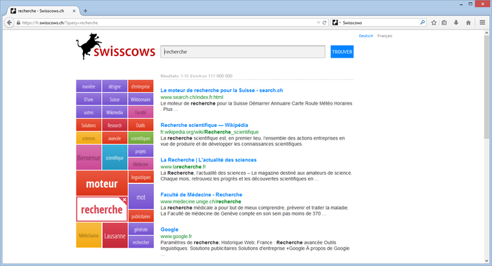Open Faculté de Médecine - Recherche result
492x266 pixels.
201,194
